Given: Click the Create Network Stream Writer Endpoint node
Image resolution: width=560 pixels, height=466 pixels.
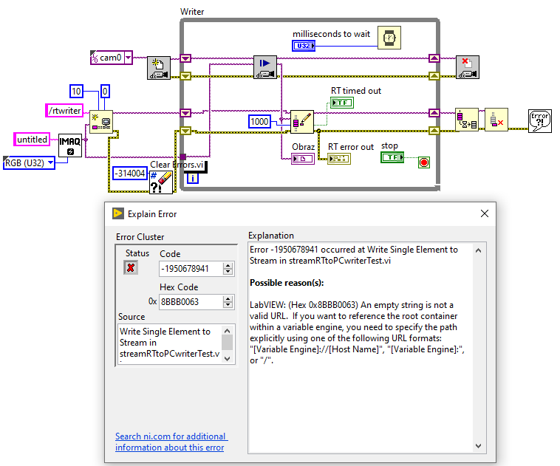Looking at the screenshot, I should pyautogui.click(x=100, y=122).
